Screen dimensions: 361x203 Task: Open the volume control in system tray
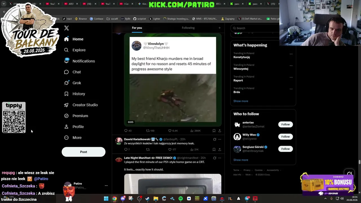pos(342,198)
